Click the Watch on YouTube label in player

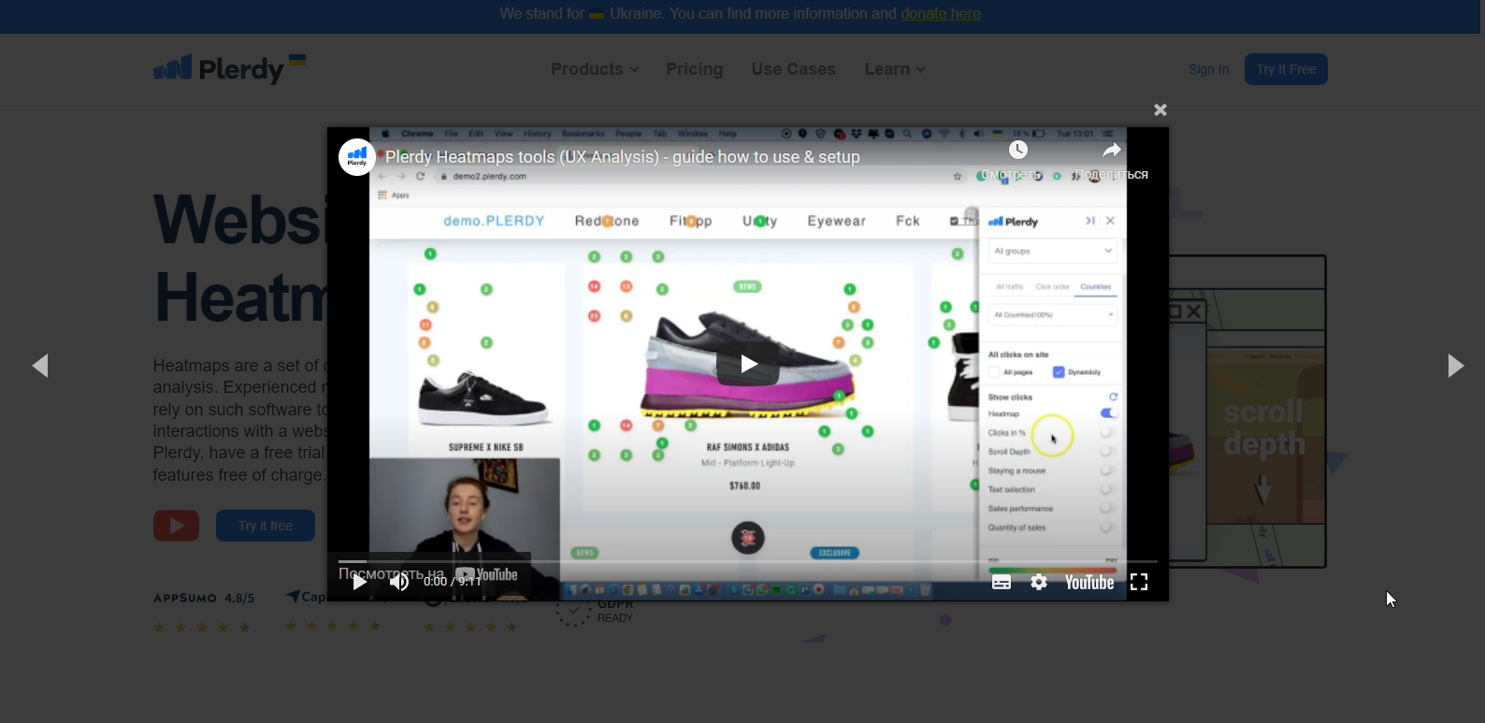coord(427,574)
